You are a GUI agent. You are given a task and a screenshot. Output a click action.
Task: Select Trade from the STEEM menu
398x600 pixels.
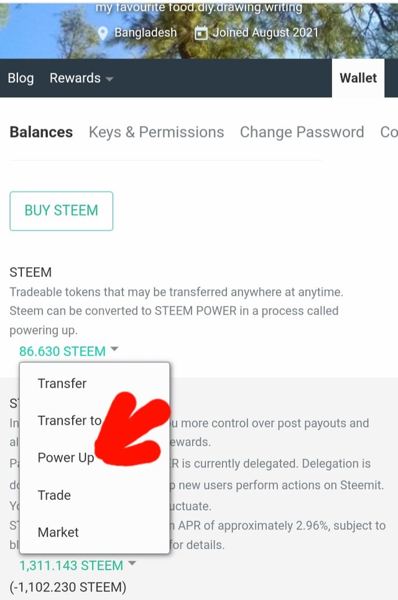[x=54, y=495]
